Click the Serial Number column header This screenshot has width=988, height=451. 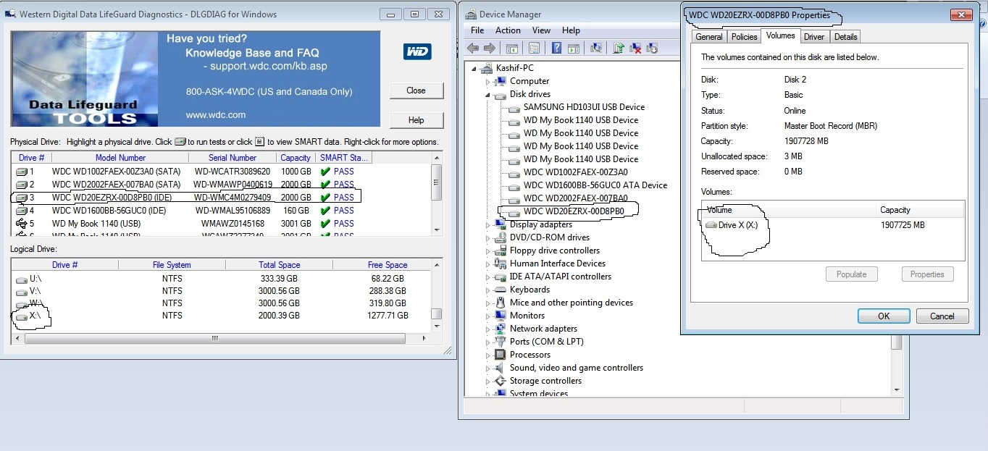pyautogui.click(x=233, y=158)
